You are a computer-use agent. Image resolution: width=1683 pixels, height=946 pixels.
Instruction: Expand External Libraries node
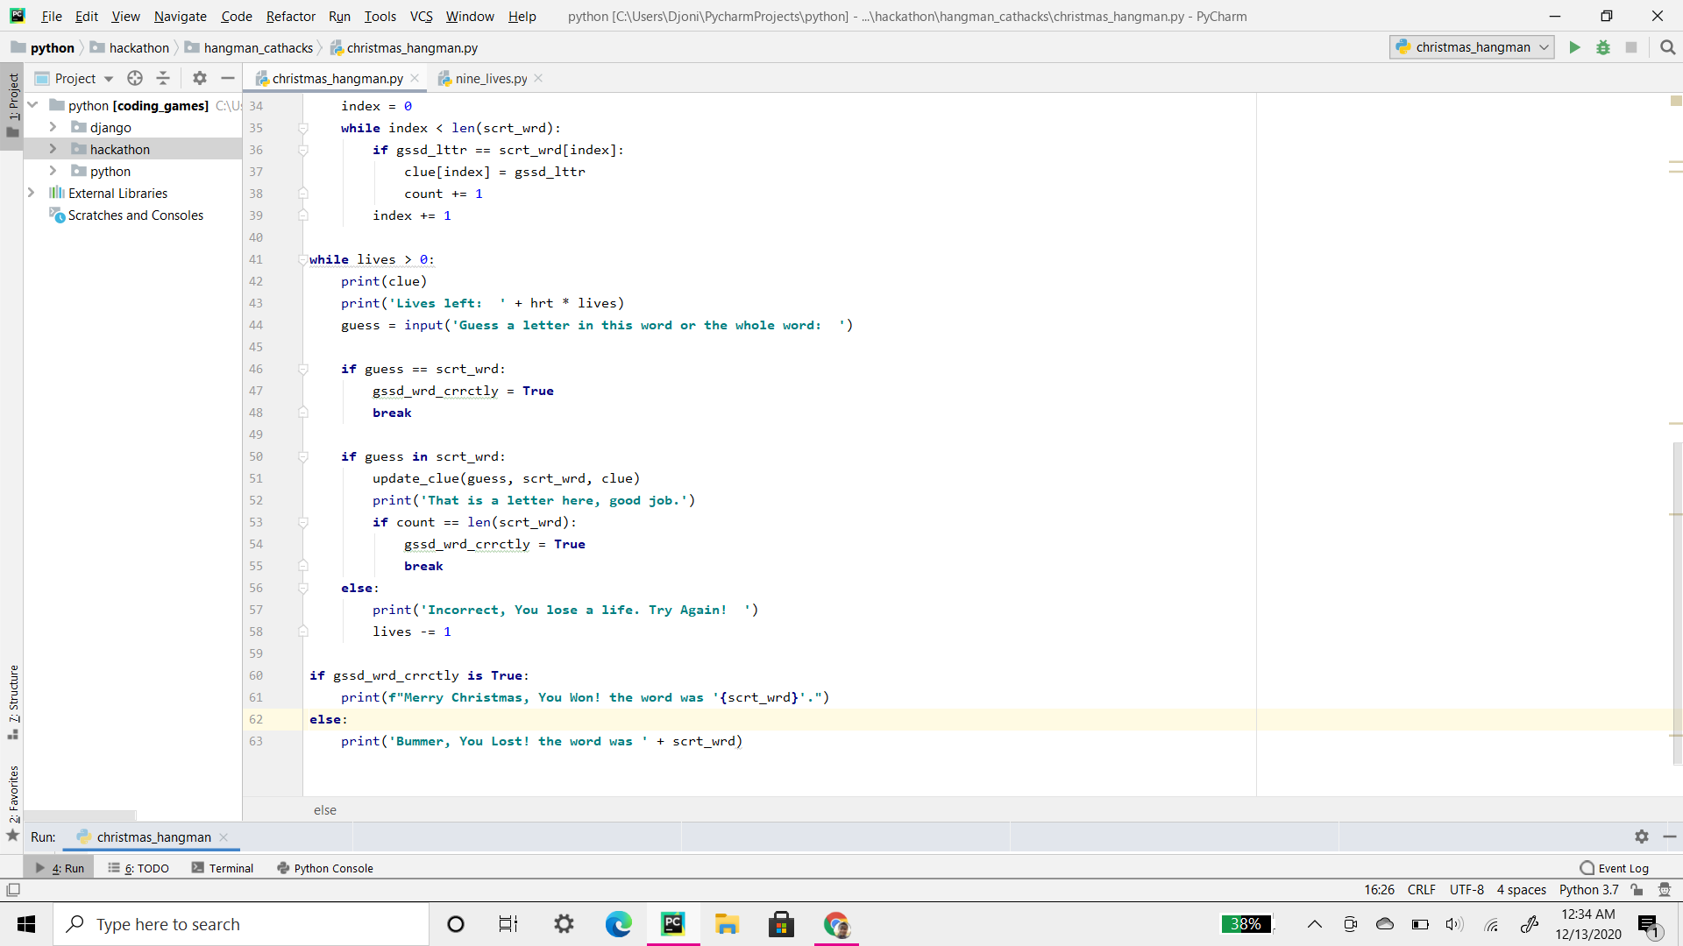[32, 193]
